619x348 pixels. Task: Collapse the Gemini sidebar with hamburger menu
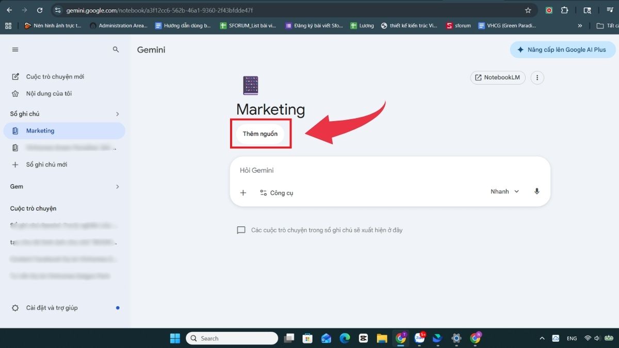(x=15, y=49)
